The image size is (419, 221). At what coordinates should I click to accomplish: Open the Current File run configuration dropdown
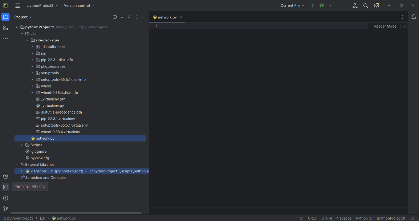point(292,5)
